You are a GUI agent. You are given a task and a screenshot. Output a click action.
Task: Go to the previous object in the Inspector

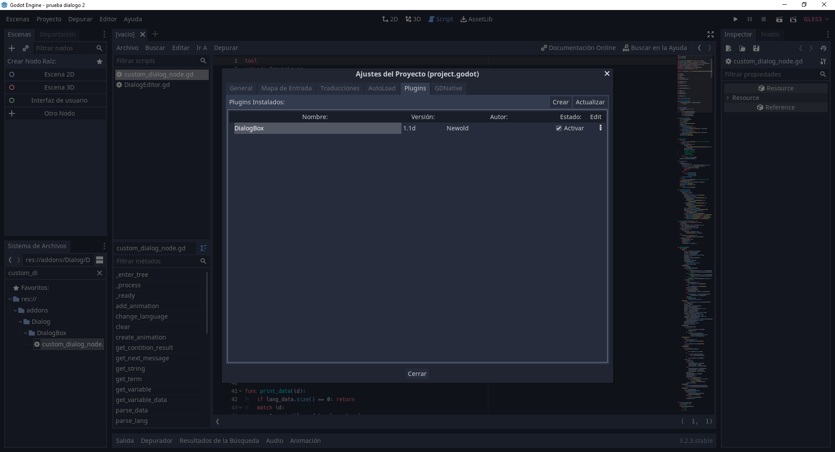[801, 48]
